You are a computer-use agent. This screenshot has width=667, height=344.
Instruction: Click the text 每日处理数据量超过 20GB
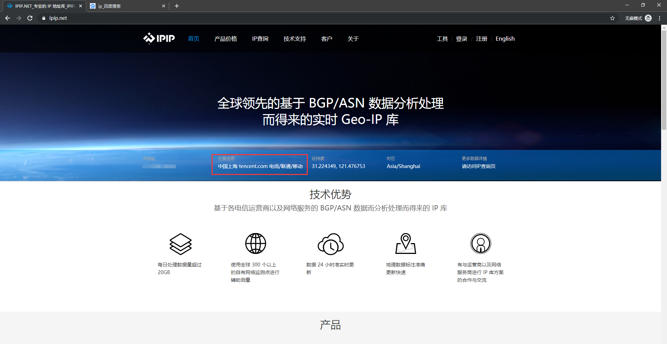pyautogui.click(x=180, y=269)
